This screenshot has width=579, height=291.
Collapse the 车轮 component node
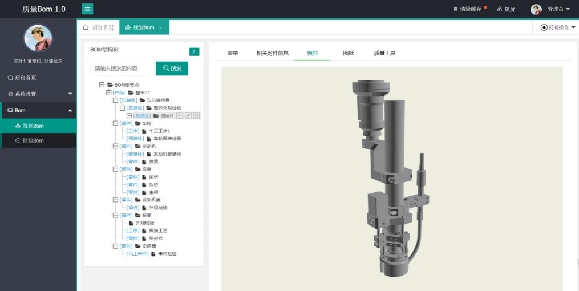point(115,123)
